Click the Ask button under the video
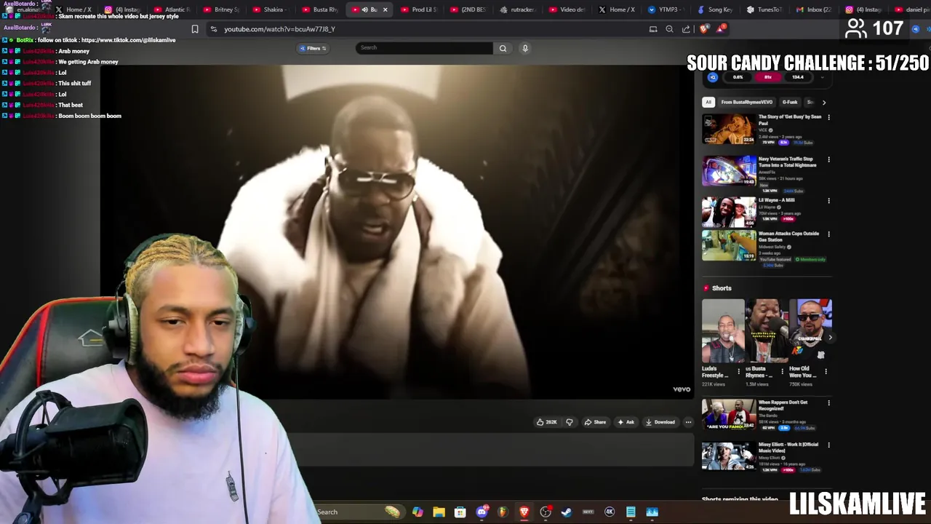The width and height of the screenshot is (931, 524). click(626, 422)
